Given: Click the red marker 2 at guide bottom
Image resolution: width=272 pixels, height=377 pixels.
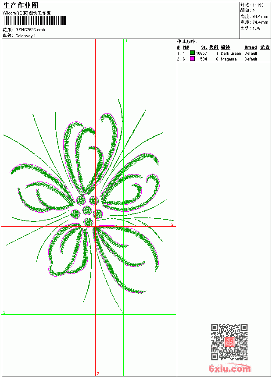Looking at the screenshot, I should pos(98,373).
